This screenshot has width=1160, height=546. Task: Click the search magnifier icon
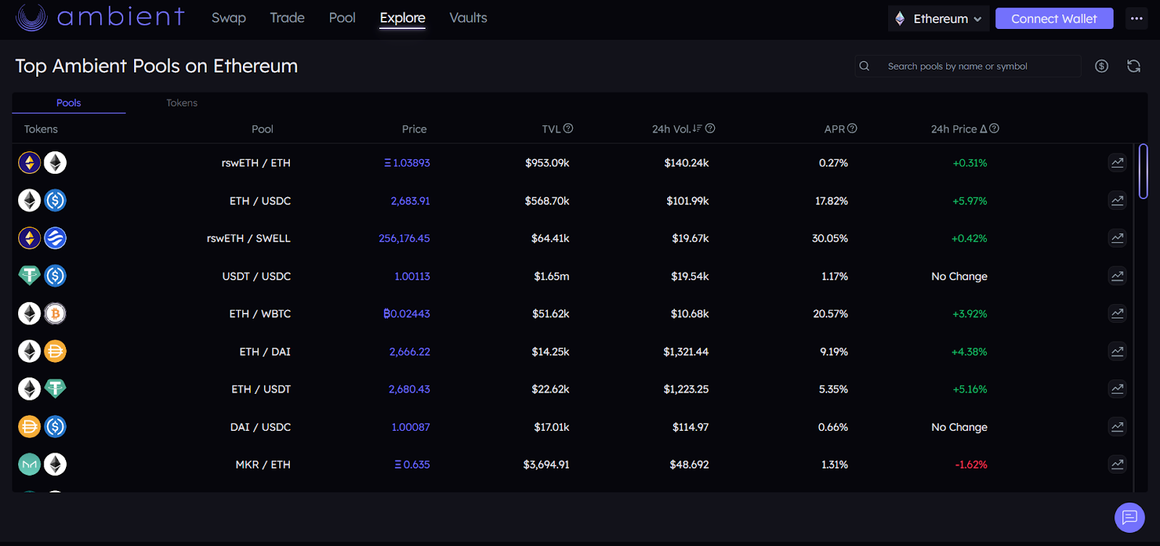(x=864, y=66)
